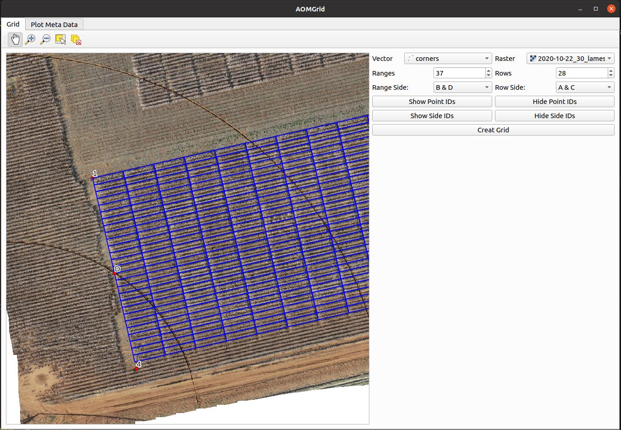Click corner point 1 on the map
The height and width of the screenshot is (430, 621).
pyautogui.click(x=92, y=178)
